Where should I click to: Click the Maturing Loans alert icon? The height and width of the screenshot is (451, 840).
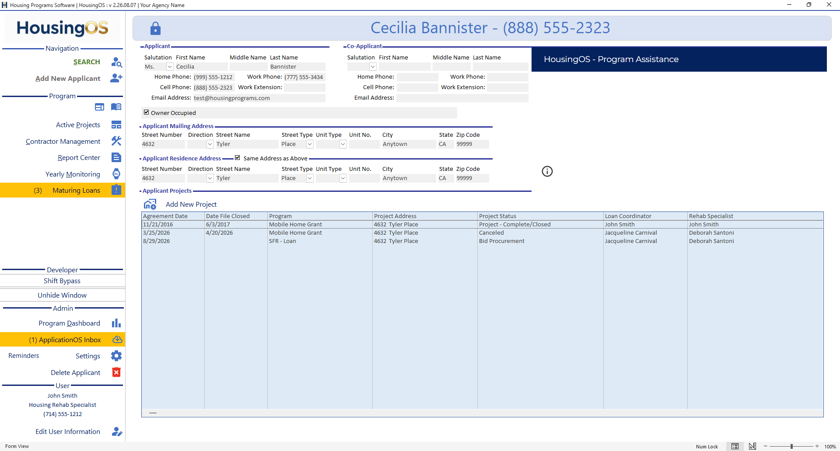coord(116,190)
